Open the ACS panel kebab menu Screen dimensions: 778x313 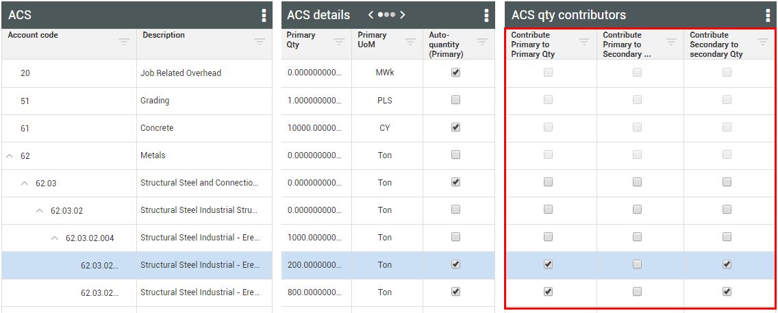pos(264,16)
